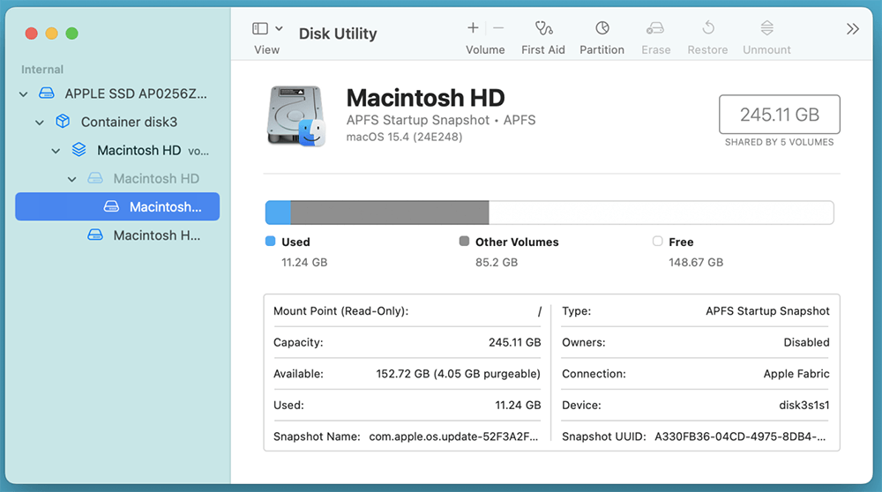
Task: Click the Snapshot UUID A330FB36 value
Action: (x=740, y=437)
